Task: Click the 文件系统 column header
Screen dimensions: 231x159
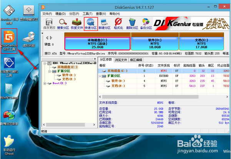Action: (164, 66)
